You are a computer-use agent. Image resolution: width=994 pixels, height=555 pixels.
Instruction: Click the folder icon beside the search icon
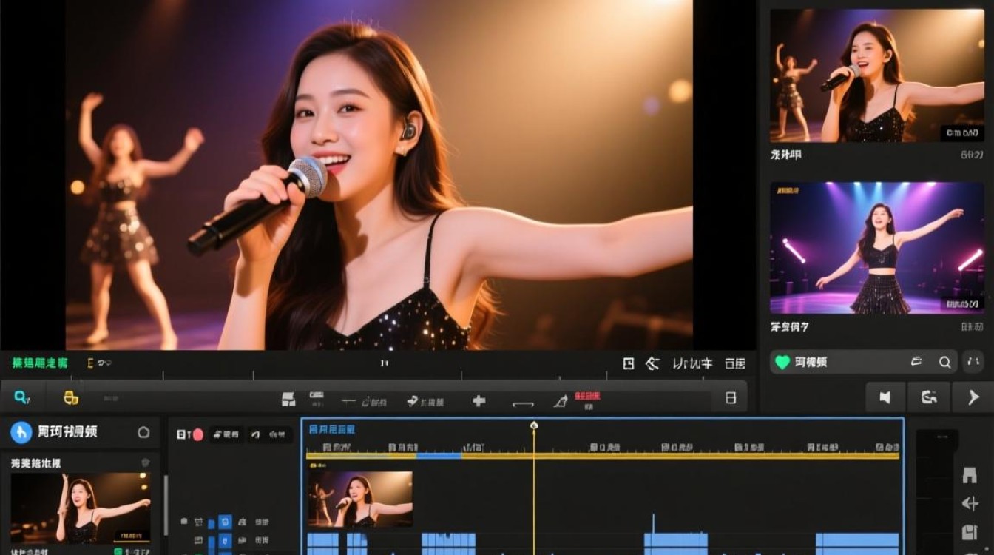916,362
